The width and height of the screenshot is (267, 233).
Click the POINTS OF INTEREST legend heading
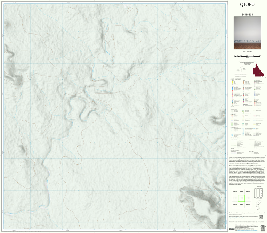[236, 79]
